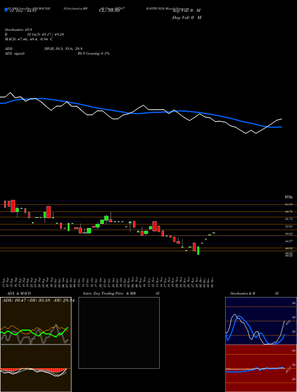Image resolution: width=297 pixels, height=392 pixels.
Task: Click the '(MGR) 10.5, 35.6, 28.8' ADX values
Action: click(63, 49)
